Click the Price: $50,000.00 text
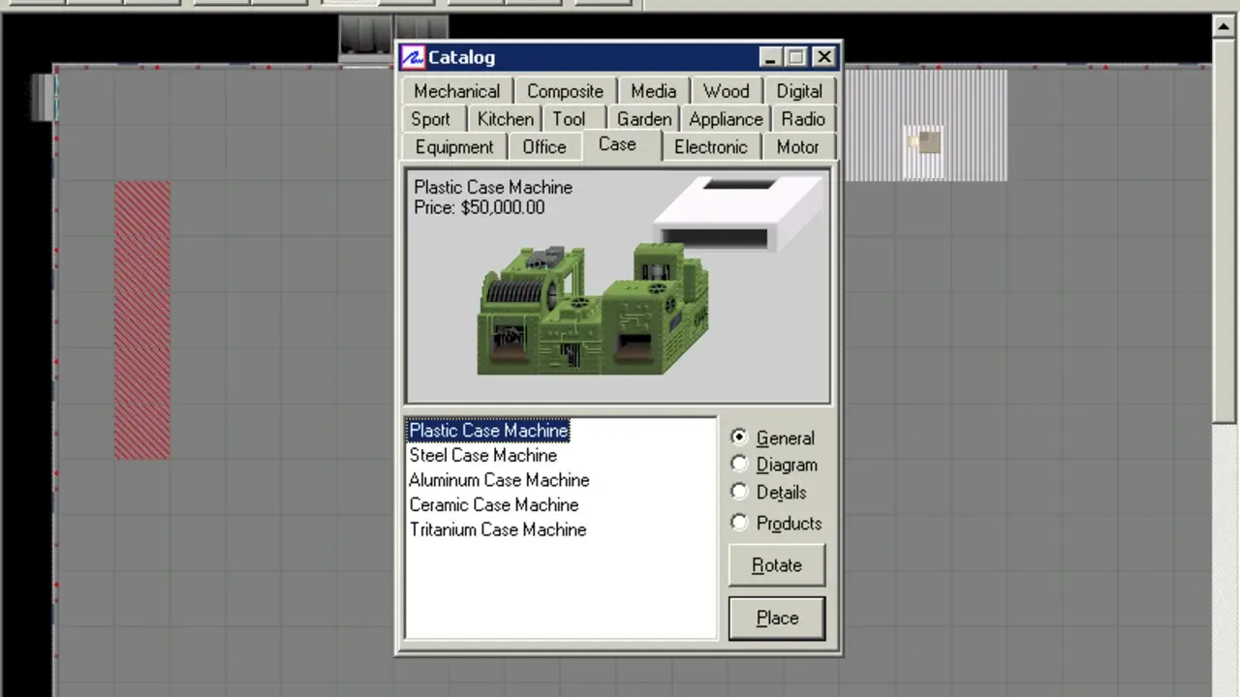The image size is (1240, 697). [x=480, y=207]
